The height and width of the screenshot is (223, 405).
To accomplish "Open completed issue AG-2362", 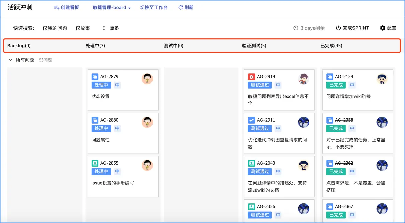I will (x=344, y=163).
